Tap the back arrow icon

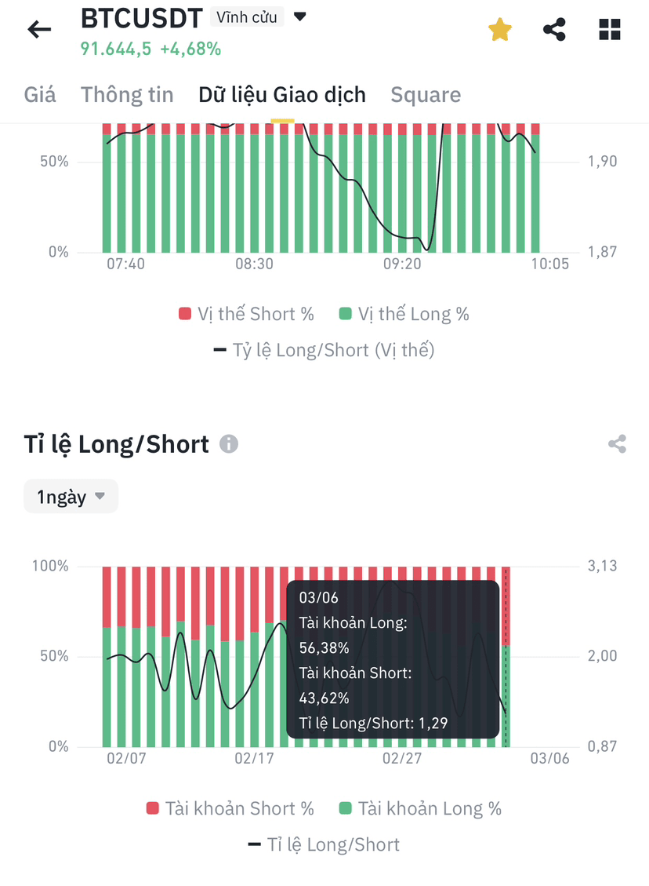(x=39, y=29)
